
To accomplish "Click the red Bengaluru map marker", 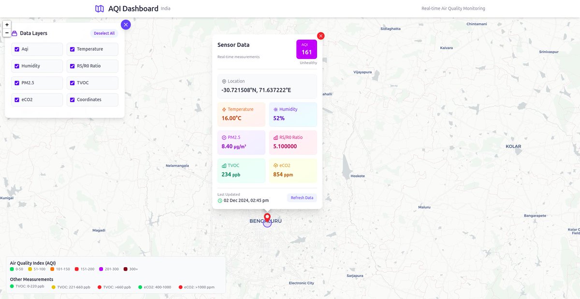I will (267, 217).
